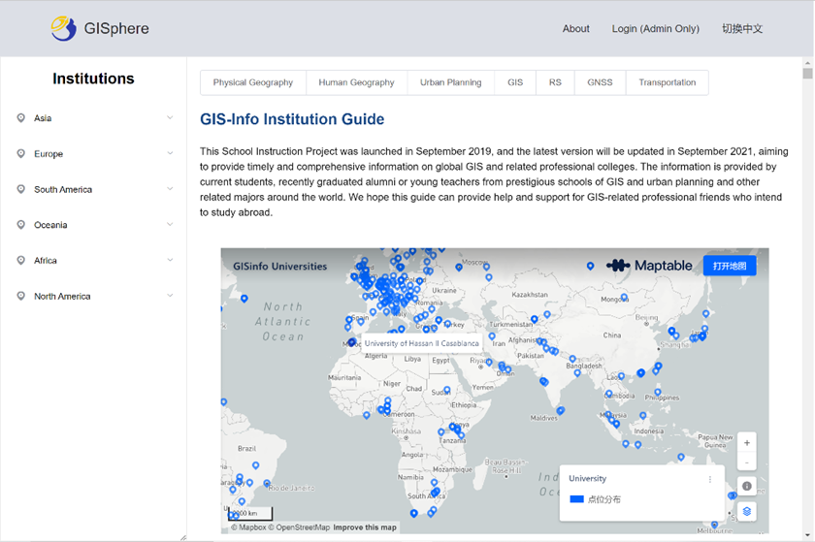Select the GNSS tab
Viewport: 815px width, 542px height.
[600, 82]
